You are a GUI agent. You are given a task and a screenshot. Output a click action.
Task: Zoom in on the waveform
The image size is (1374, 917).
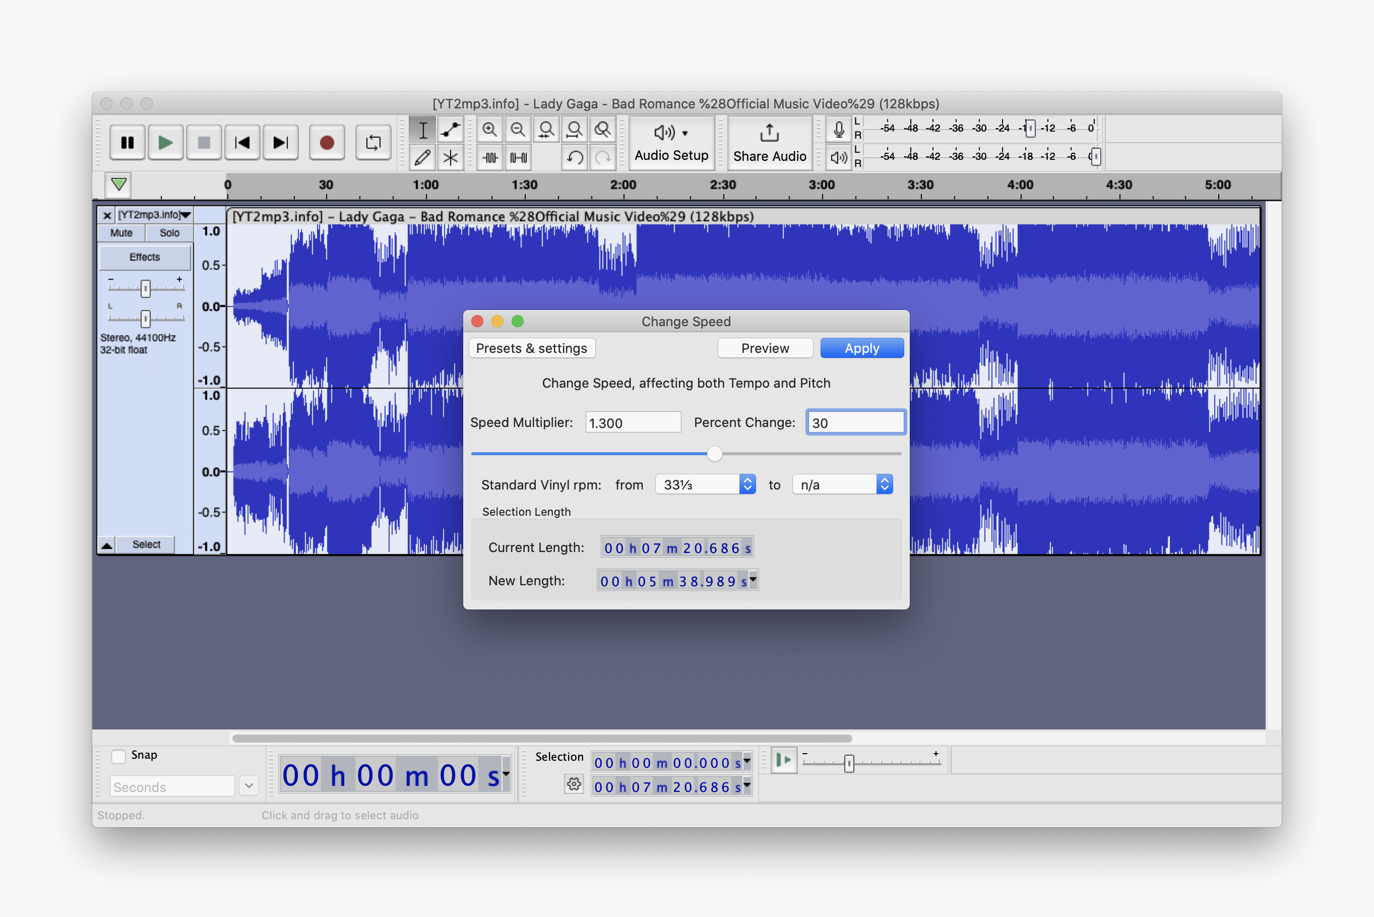[490, 129]
